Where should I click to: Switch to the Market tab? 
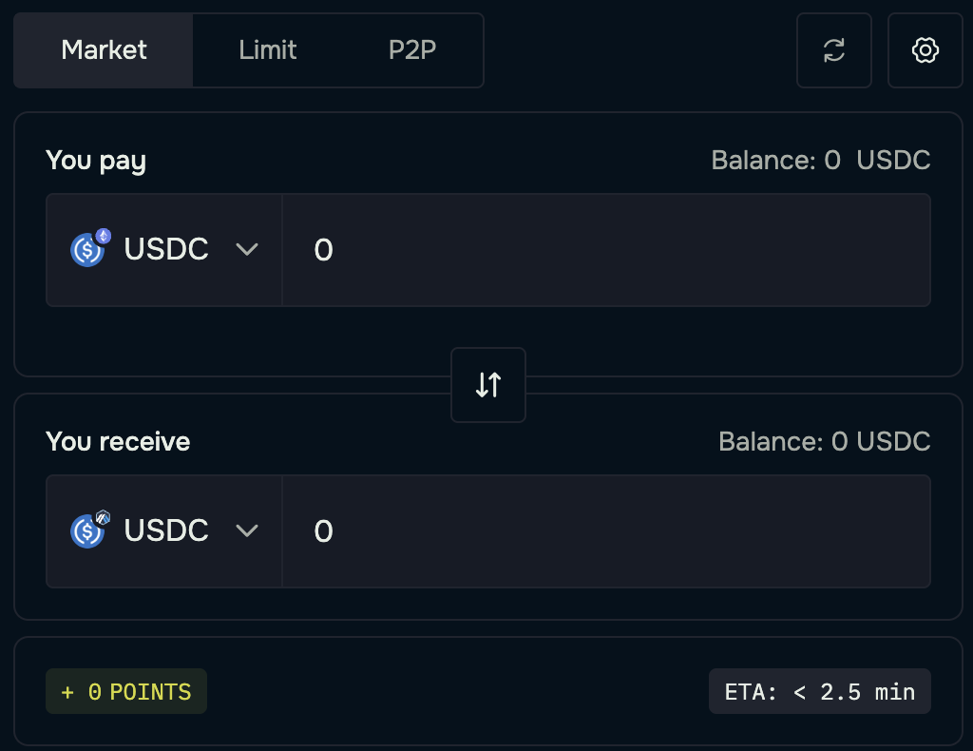point(104,50)
